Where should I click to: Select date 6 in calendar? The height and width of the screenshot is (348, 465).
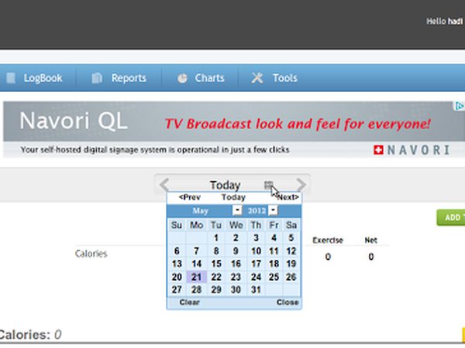click(177, 251)
